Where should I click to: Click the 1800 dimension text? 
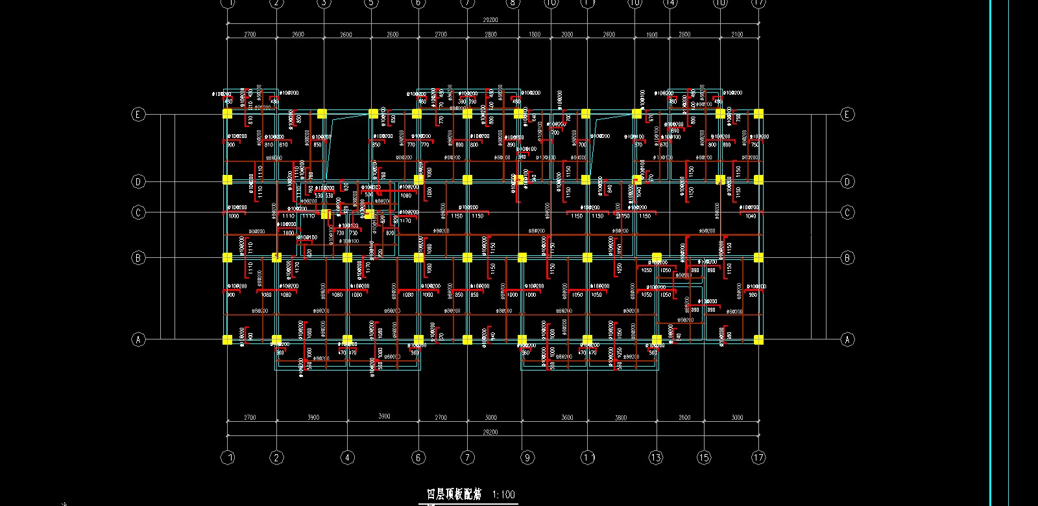tap(535, 34)
